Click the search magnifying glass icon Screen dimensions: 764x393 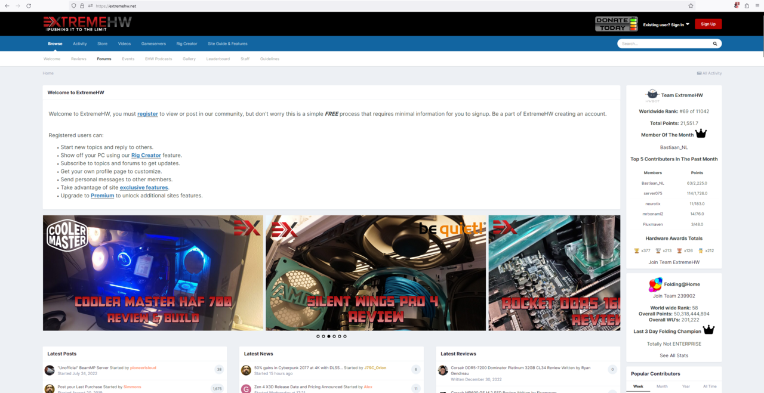714,44
